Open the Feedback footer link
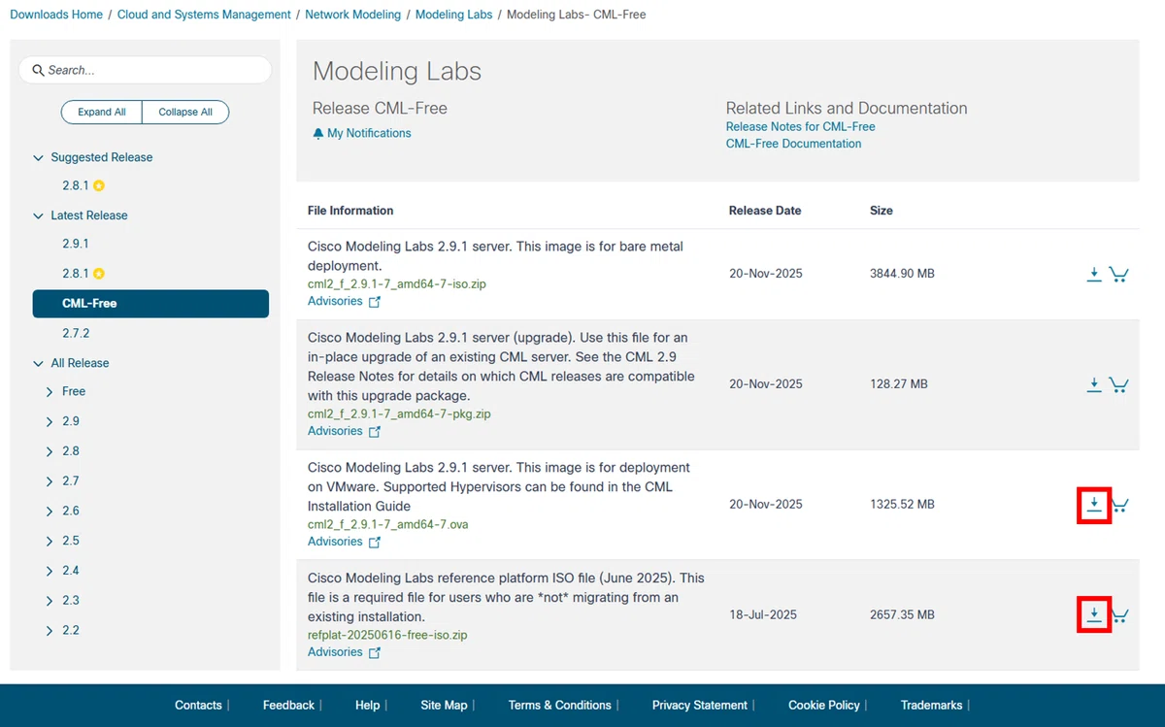The height and width of the screenshot is (727, 1165). tap(288, 706)
